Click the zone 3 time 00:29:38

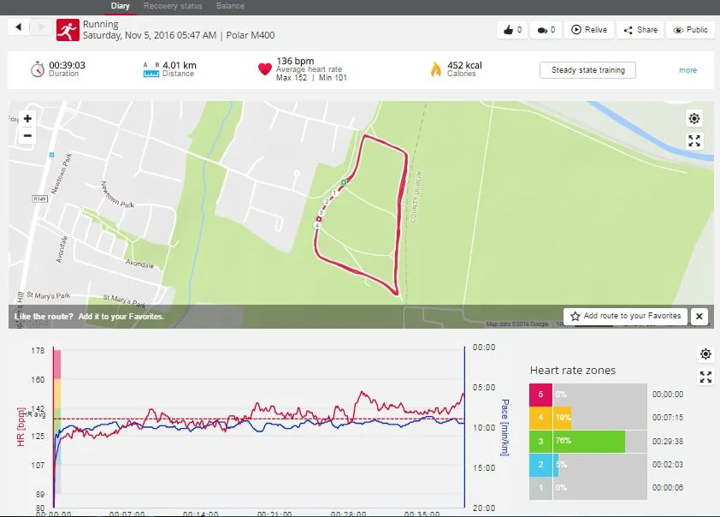click(x=668, y=442)
